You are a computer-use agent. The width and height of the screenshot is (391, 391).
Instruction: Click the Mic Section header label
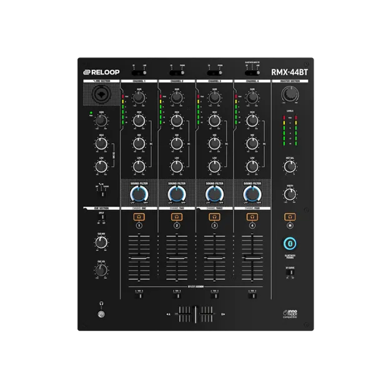(x=101, y=81)
